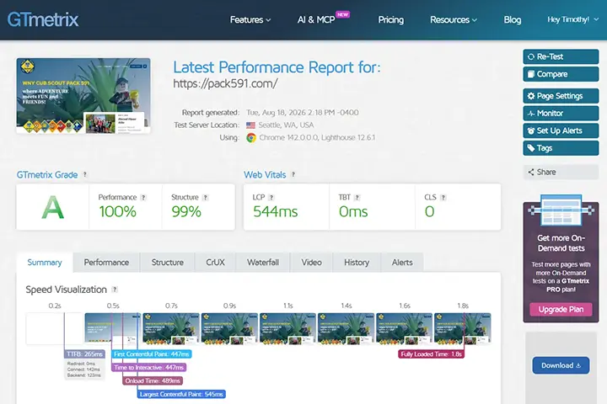Click the Speed Visualization help icon

click(115, 290)
